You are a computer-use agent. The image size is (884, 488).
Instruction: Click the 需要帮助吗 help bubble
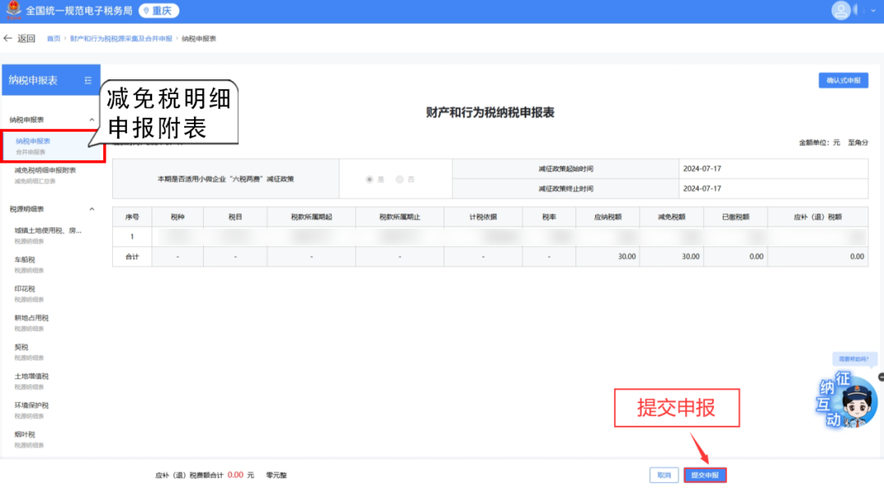pyautogui.click(x=855, y=358)
